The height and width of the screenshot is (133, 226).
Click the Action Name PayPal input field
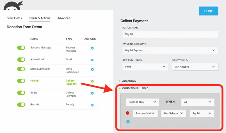click(170, 34)
